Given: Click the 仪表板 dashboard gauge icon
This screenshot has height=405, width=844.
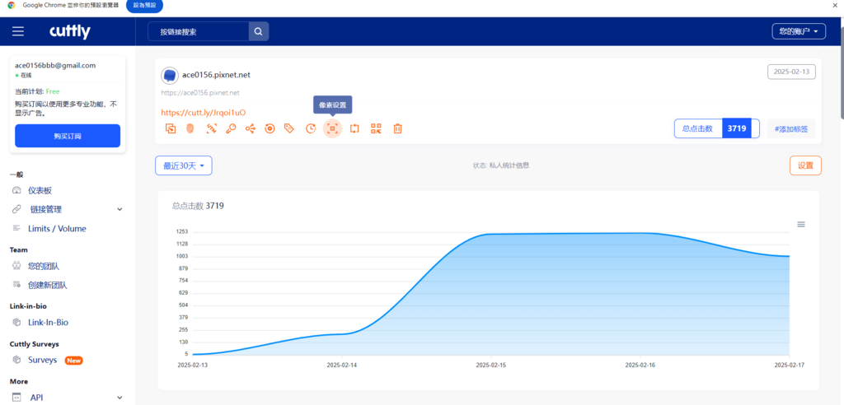Looking at the screenshot, I should (x=16, y=190).
